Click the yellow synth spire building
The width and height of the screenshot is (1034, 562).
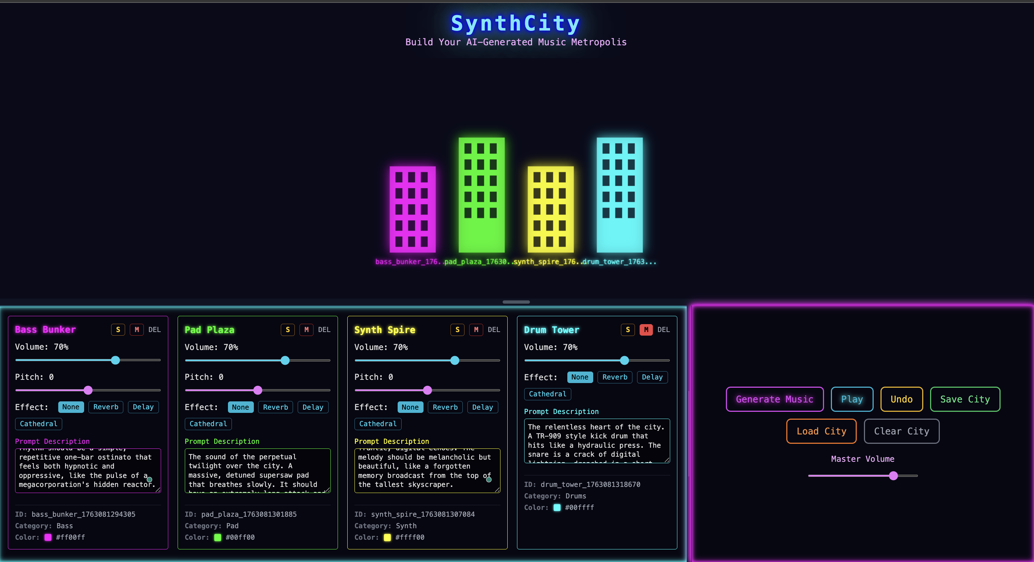[x=550, y=209]
